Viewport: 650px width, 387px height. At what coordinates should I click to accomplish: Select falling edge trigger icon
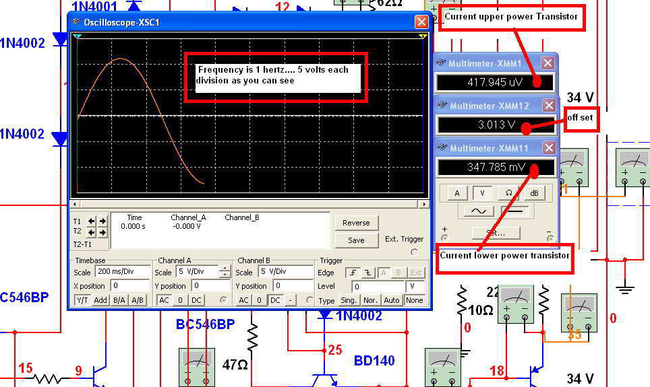point(367,273)
